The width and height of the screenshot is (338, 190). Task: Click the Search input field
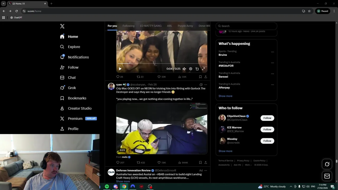click(246, 26)
